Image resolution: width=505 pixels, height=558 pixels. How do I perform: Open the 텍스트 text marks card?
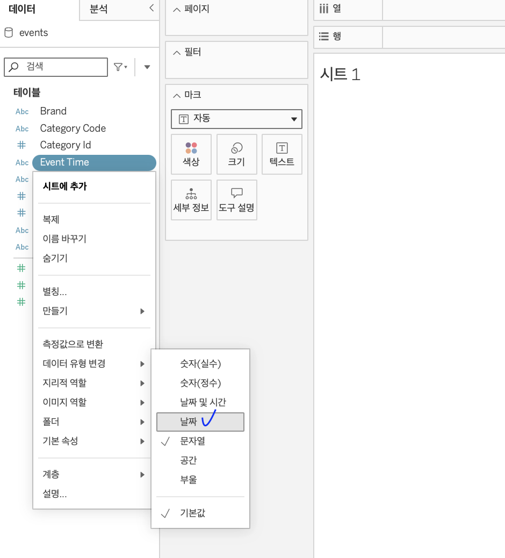pyautogui.click(x=282, y=154)
